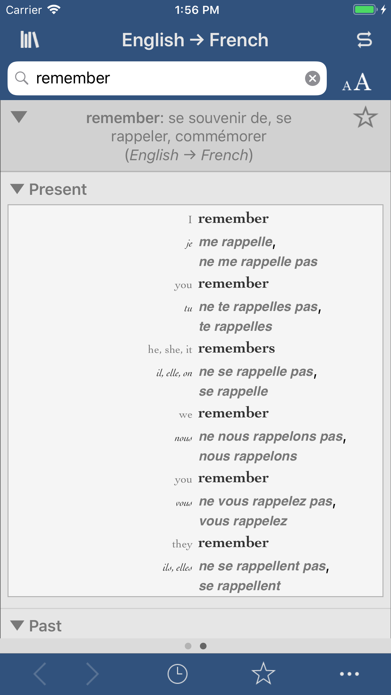Tap the search magnifier icon

click(x=22, y=78)
